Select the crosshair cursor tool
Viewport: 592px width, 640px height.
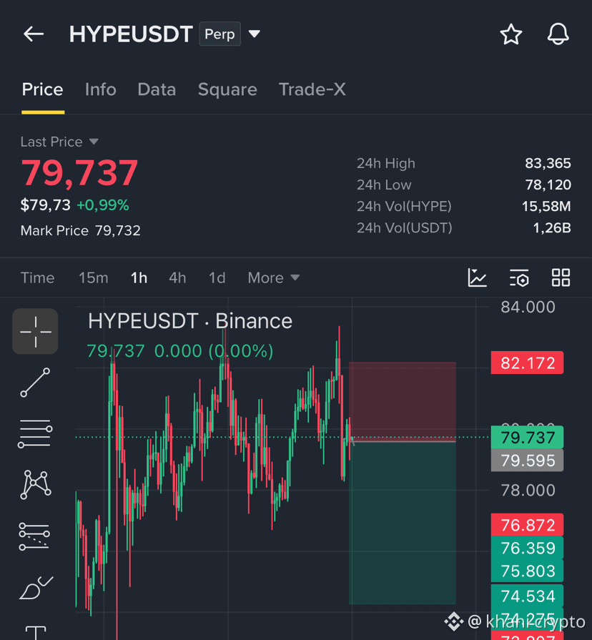tap(35, 331)
